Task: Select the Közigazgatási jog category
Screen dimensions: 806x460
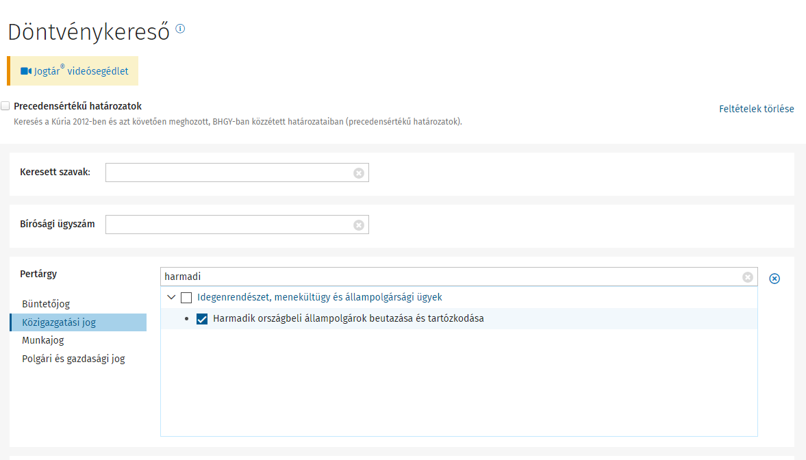Action: [59, 322]
